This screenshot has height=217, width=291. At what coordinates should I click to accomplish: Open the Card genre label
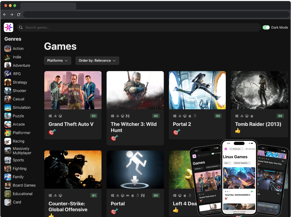click(x=17, y=202)
